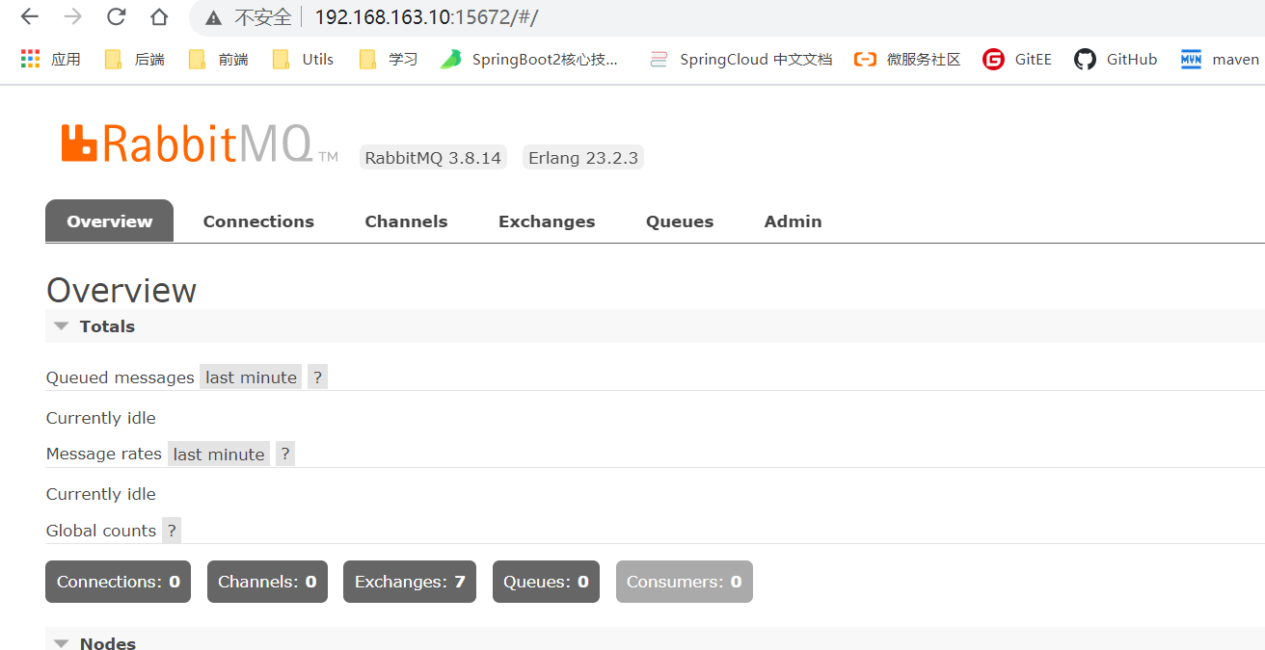Open the 后端 bookmark folder

tap(135, 60)
